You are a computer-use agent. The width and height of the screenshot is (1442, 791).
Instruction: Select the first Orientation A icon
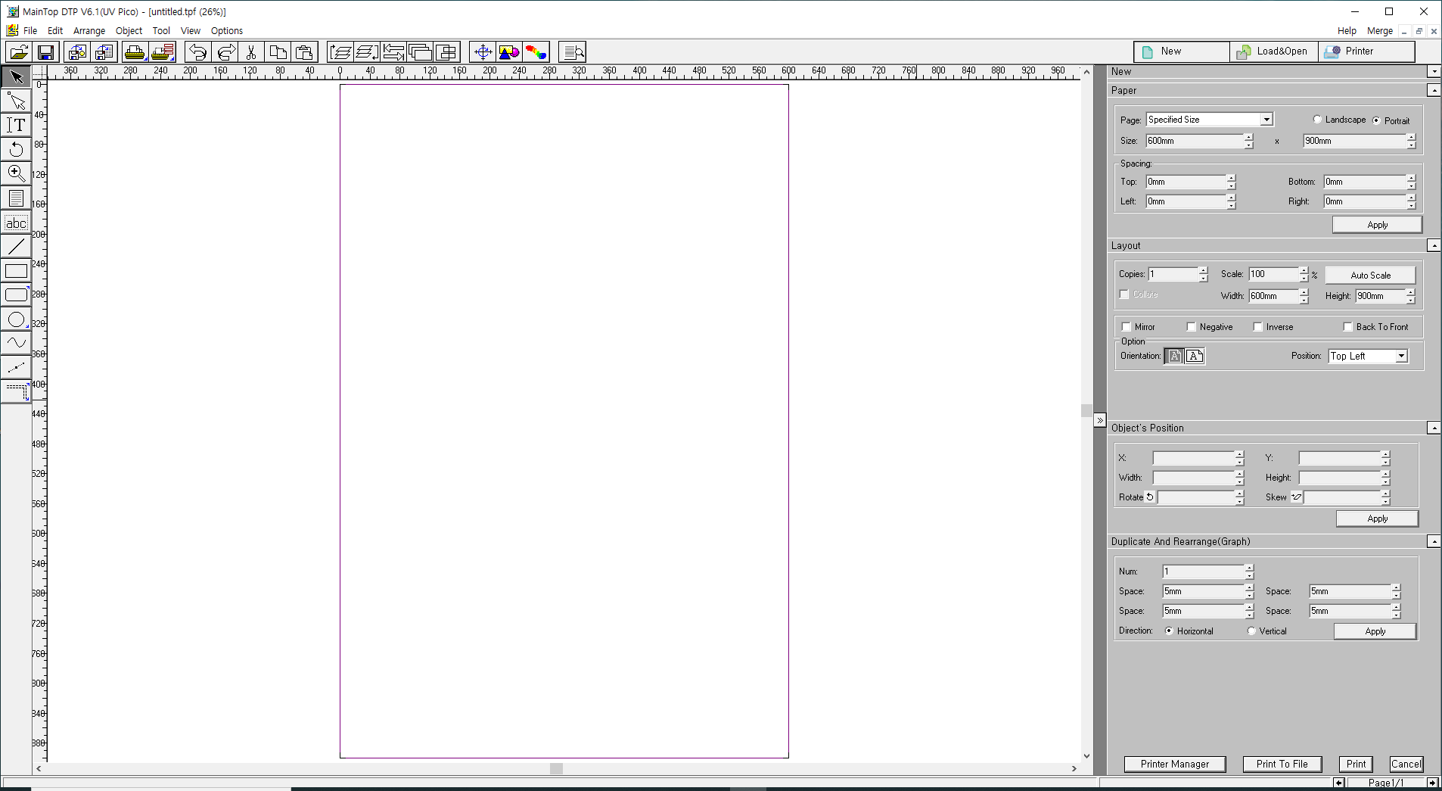coord(1174,357)
